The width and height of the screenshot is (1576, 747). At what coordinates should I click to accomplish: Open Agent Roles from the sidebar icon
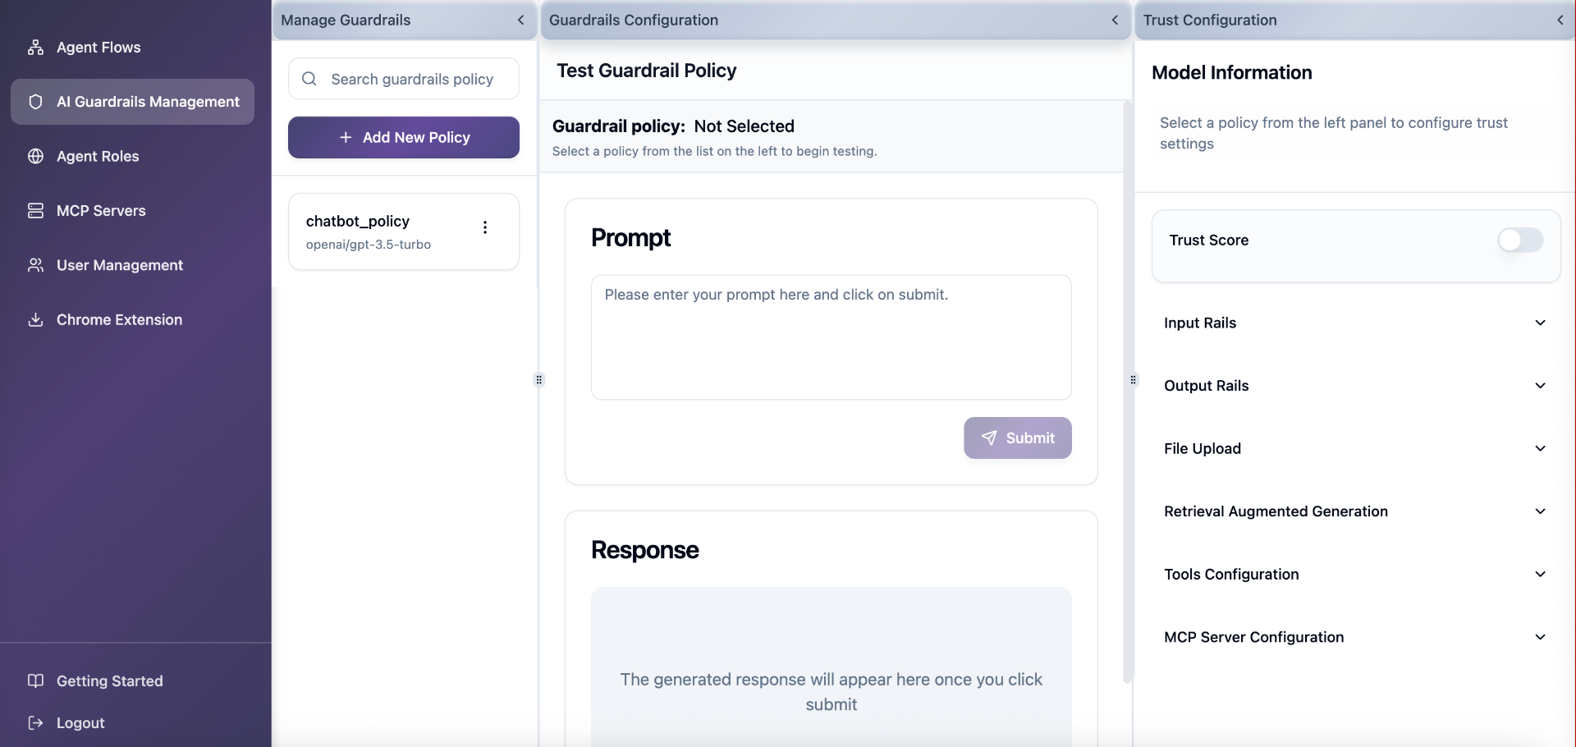click(36, 156)
